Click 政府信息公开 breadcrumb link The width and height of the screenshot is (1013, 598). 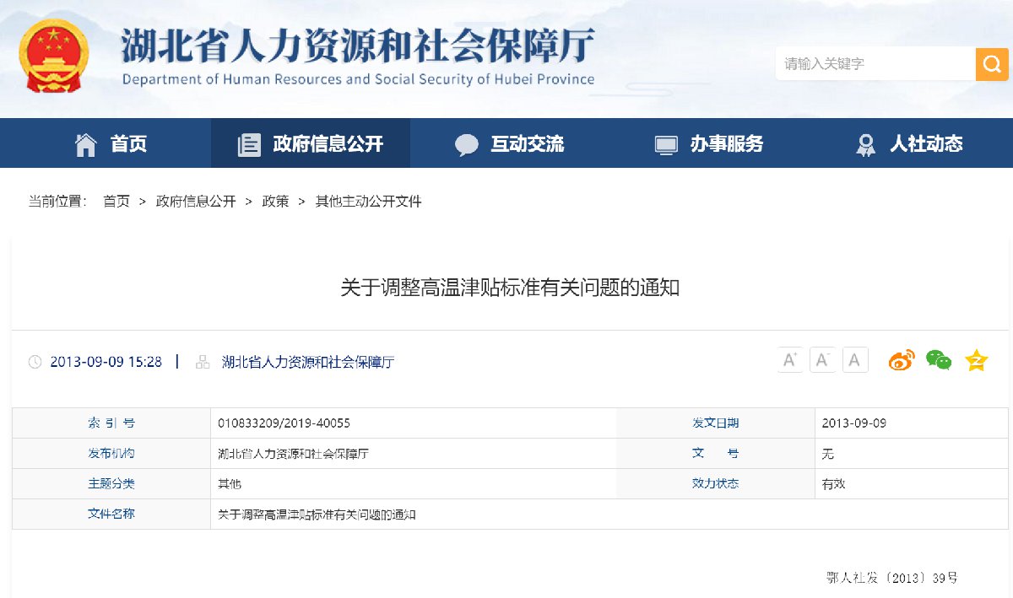(x=196, y=202)
